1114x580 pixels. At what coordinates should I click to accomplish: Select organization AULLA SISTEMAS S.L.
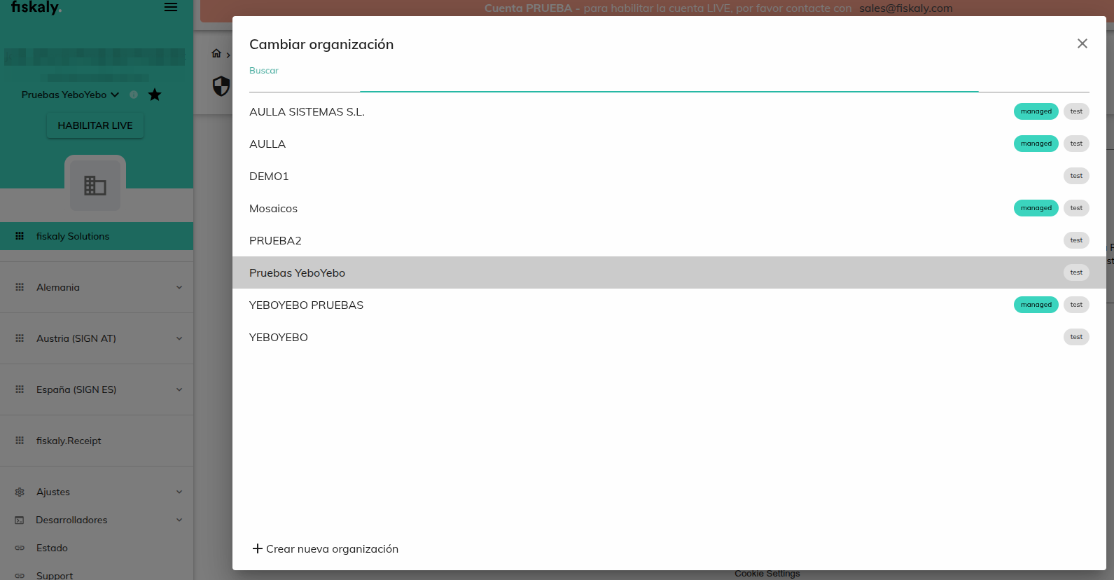pos(669,111)
